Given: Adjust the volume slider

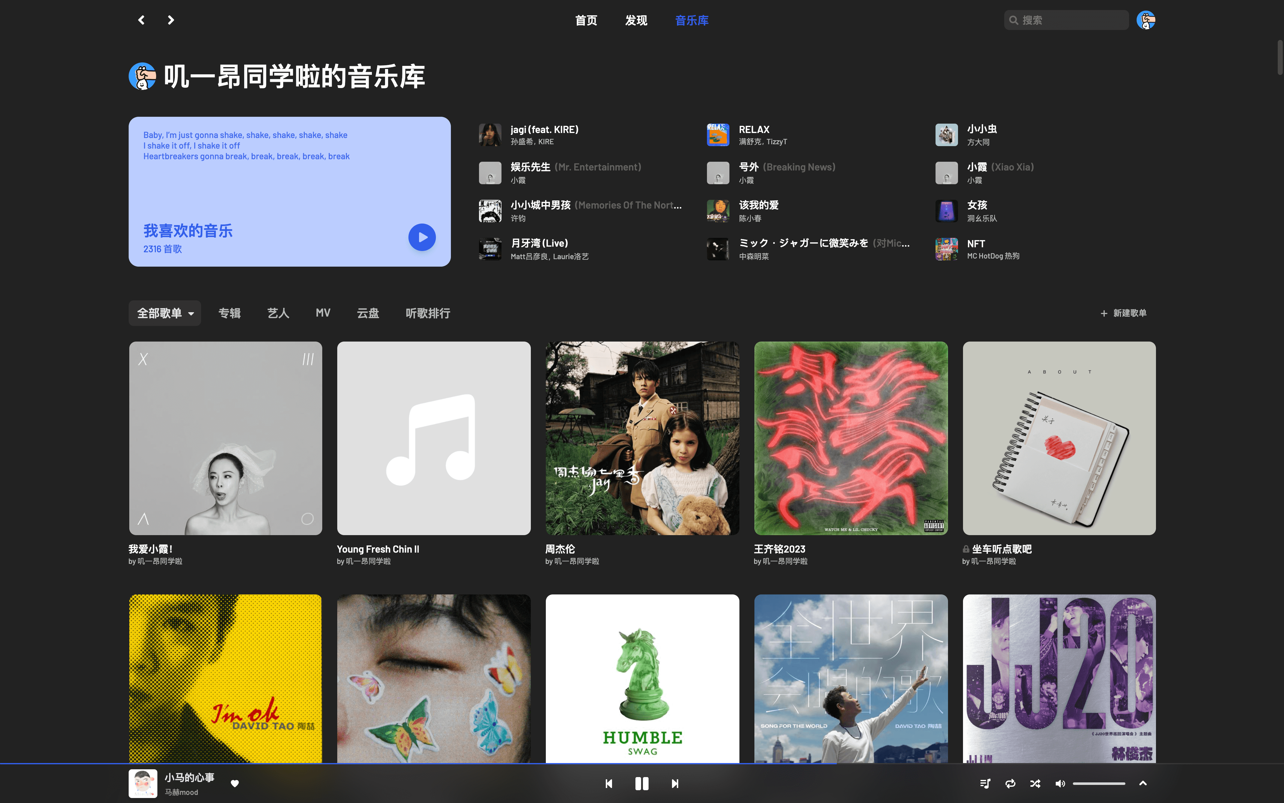Looking at the screenshot, I should [1099, 783].
